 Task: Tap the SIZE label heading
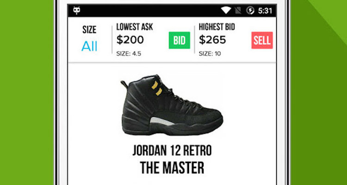[x=89, y=30]
